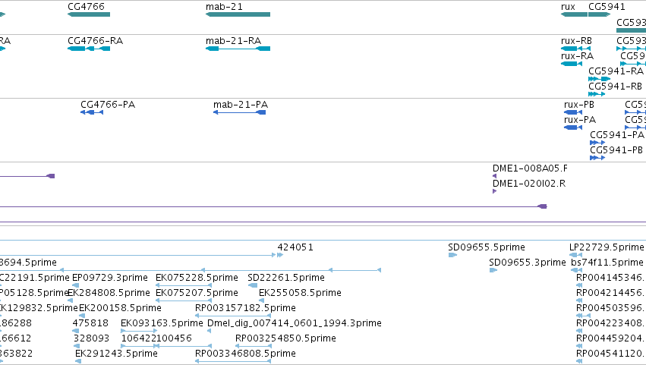This screenshot has width=646, height=365.
Task: Click the rux-RA transcript label
Action: click(x=577, y=56)
